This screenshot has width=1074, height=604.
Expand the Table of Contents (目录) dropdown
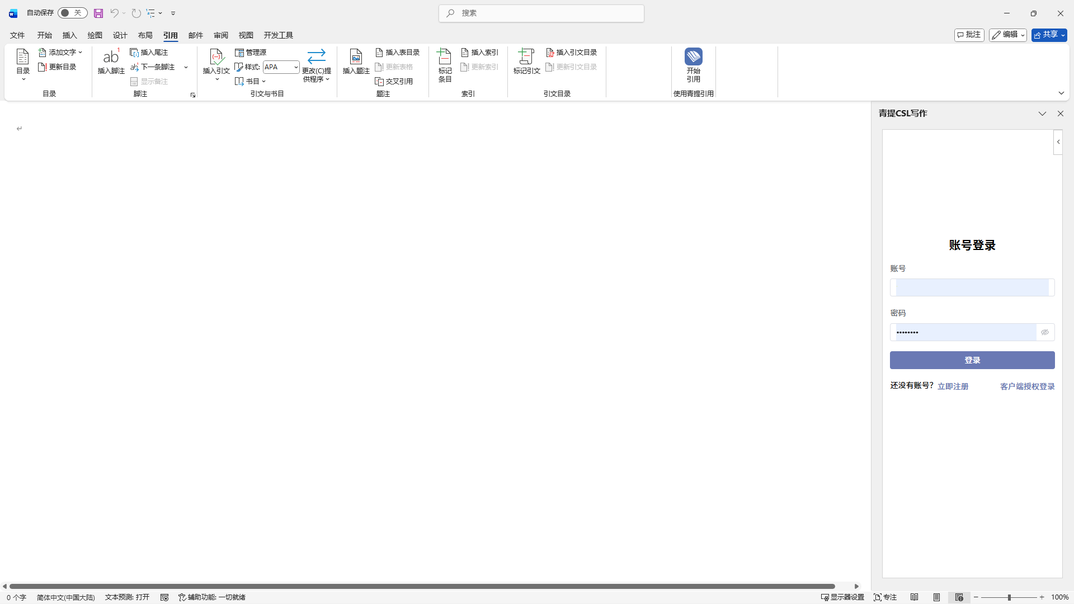point(23,79)
